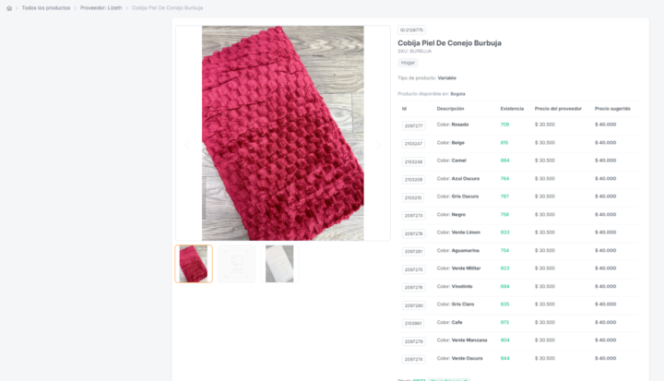664x381 pixels.
Task: Click the Precio sugerido column header
Action: (612, 109)
